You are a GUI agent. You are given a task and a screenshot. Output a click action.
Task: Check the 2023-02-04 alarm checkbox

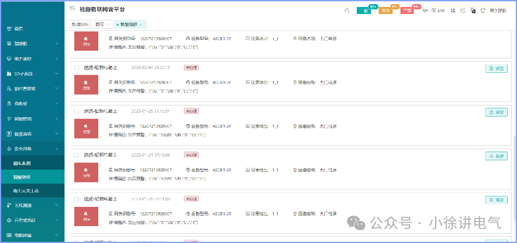point(77,68)
